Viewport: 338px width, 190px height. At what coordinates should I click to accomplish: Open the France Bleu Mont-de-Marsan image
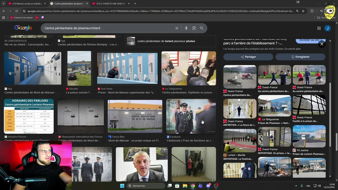coord(135,116)
